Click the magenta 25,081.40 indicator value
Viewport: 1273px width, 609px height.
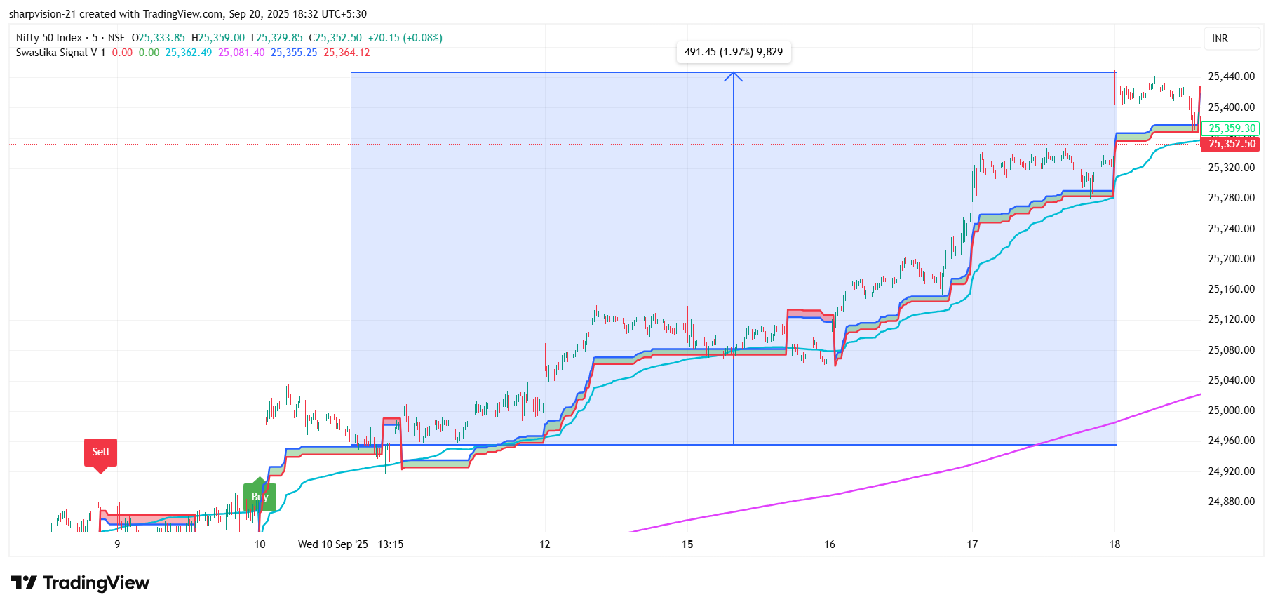click(x=241, y=53)
